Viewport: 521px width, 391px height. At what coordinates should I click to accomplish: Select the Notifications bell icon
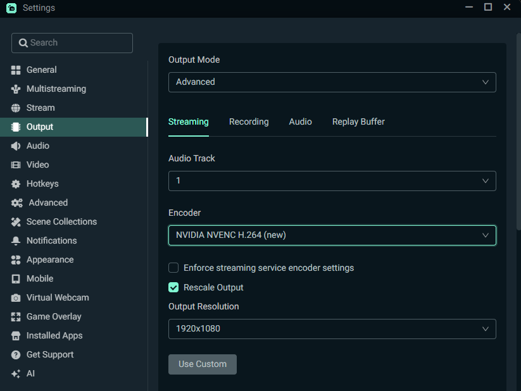[16, 241]
